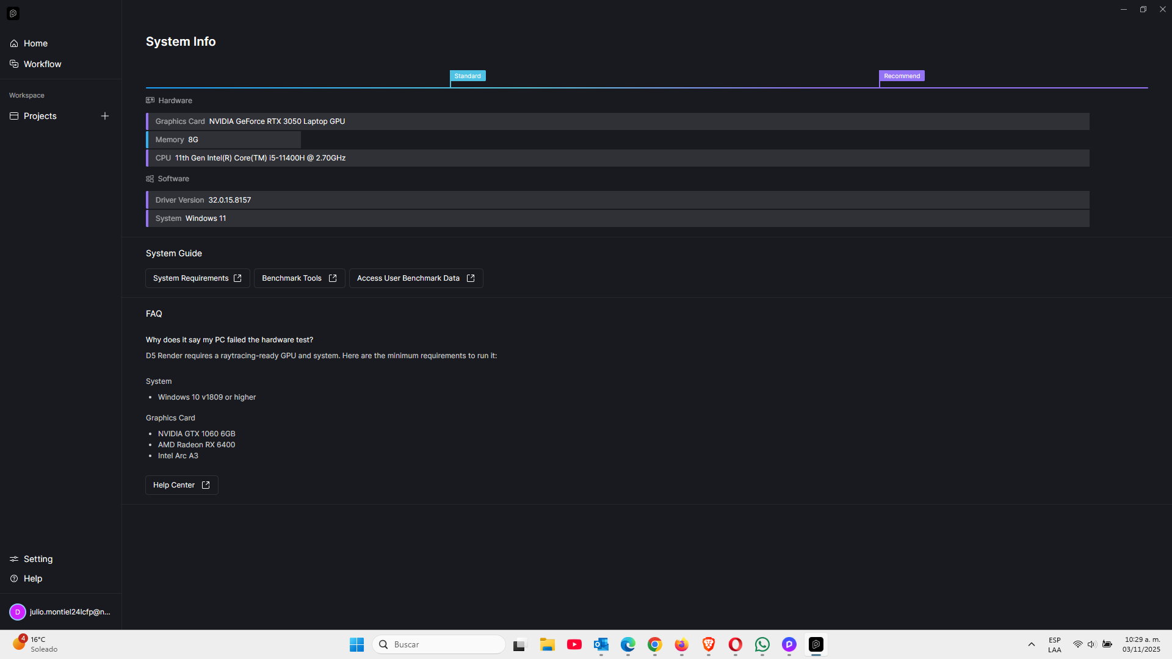
Task: Click the Standard marker on performance bar
Action: 468,76
